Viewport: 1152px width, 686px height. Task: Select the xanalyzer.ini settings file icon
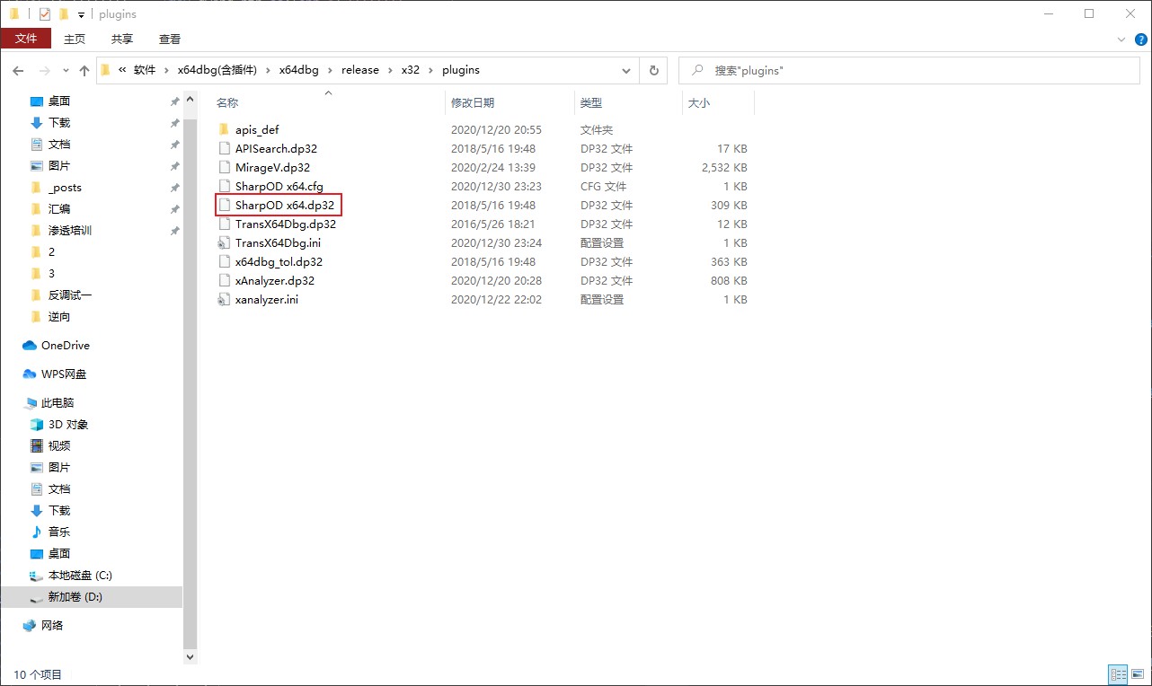coord(225,299)
